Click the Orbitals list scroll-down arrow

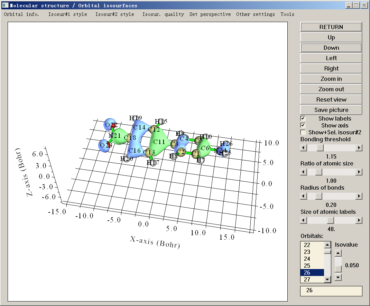tap(327, 279)
